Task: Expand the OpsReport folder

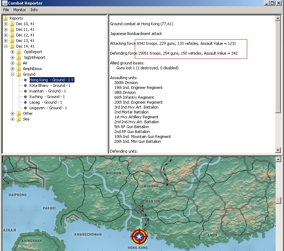Action: point(12,52)
